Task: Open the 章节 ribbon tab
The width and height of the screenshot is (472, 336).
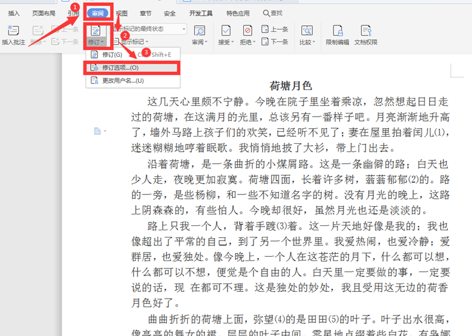Action: pos(146,13)
